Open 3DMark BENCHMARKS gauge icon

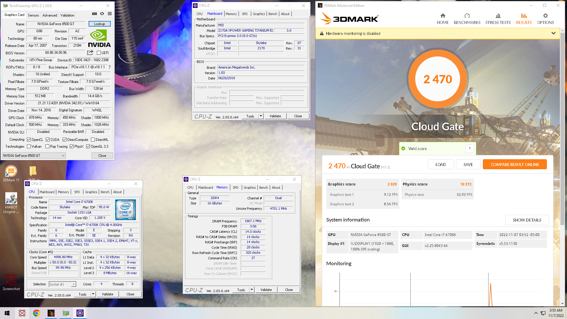tap(467, 16)
